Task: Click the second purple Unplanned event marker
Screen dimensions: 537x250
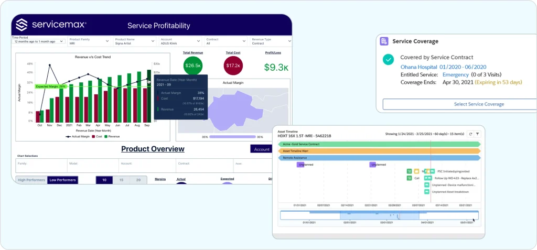Action: click(x=373, y=165)
